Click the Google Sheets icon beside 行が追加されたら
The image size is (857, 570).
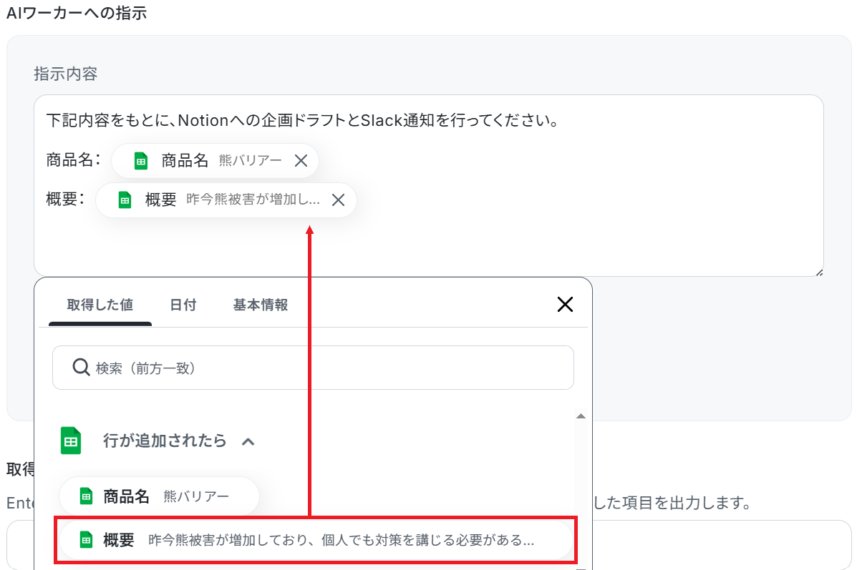click(x=70, y=440)
